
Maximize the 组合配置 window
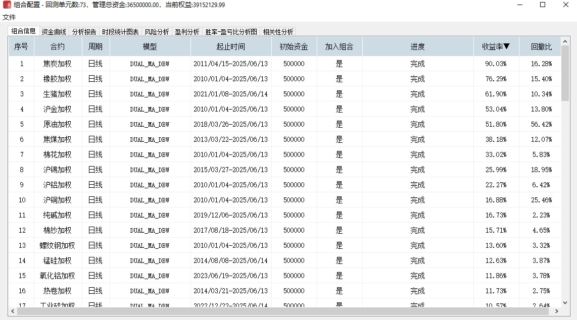(543, 5)
